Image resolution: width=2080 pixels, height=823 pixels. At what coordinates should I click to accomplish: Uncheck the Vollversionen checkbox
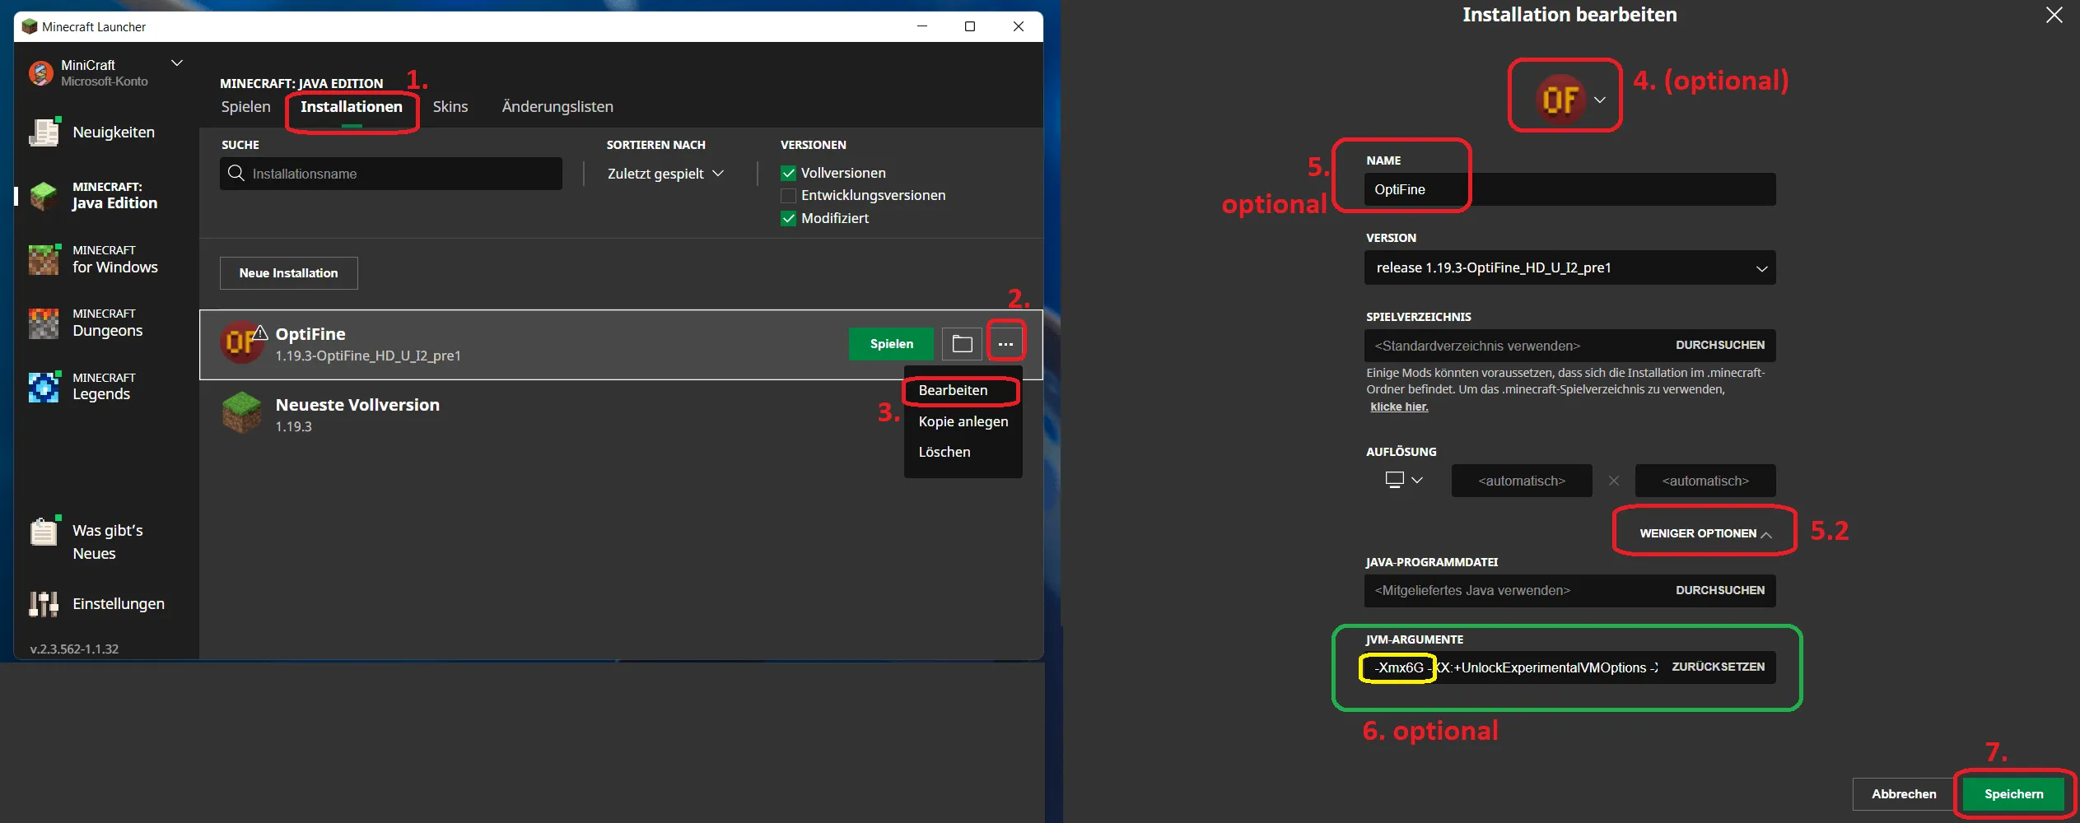coord(788,174)
